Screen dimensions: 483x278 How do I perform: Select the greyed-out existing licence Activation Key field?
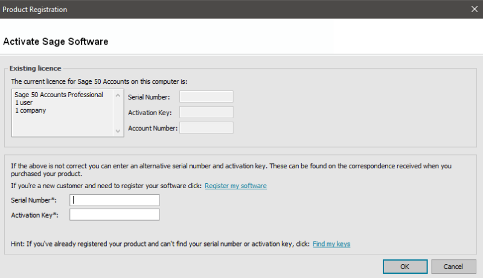(x=206, y=112)
